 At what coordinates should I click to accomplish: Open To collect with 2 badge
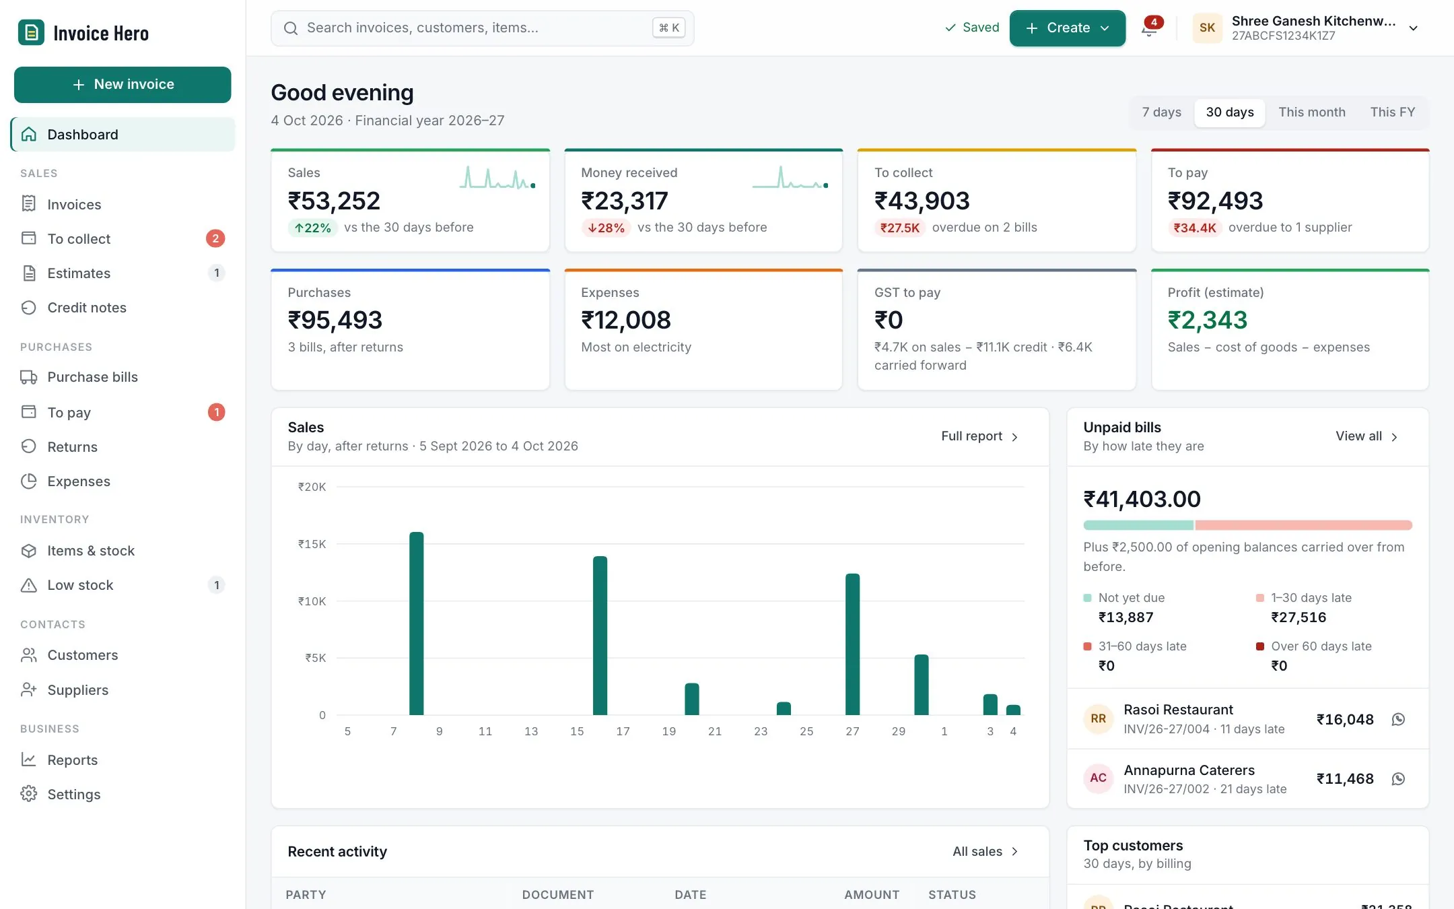123,238
